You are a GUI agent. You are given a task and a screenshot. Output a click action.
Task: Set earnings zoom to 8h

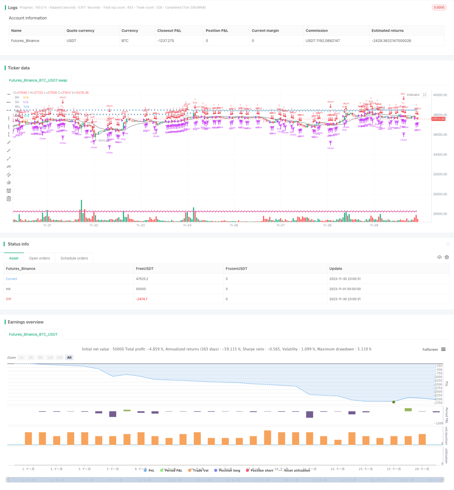pyautogui.click(x=41, y=357)
